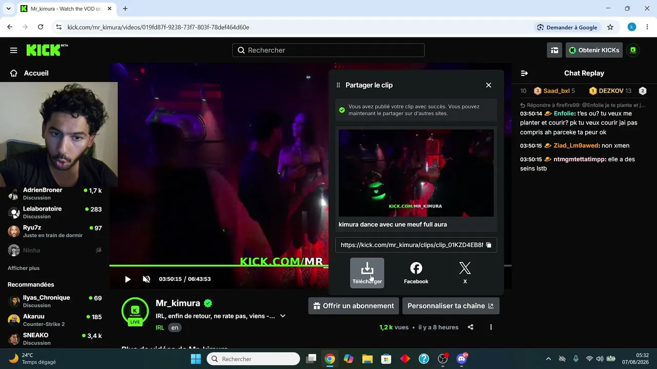The image size is (657, 369).
Task: Go to Accueil in the sidebar
Action: (x=29, y=73)
